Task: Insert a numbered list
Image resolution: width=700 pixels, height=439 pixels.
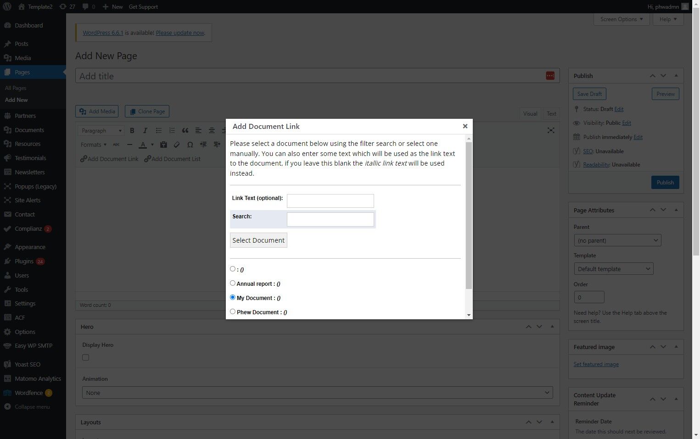Action: pyautogui.click(x=172, y=131)
